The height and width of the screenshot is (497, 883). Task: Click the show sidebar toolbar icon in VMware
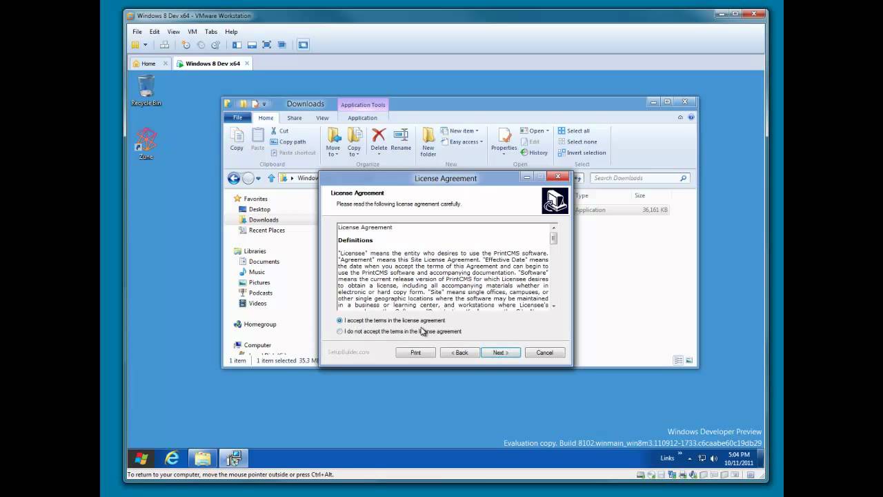(237, 45)
